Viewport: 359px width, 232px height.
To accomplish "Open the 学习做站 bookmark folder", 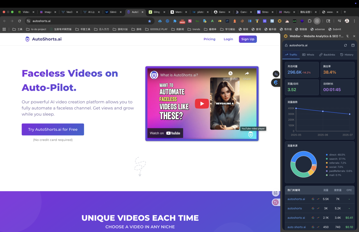I will coord(228,29).
